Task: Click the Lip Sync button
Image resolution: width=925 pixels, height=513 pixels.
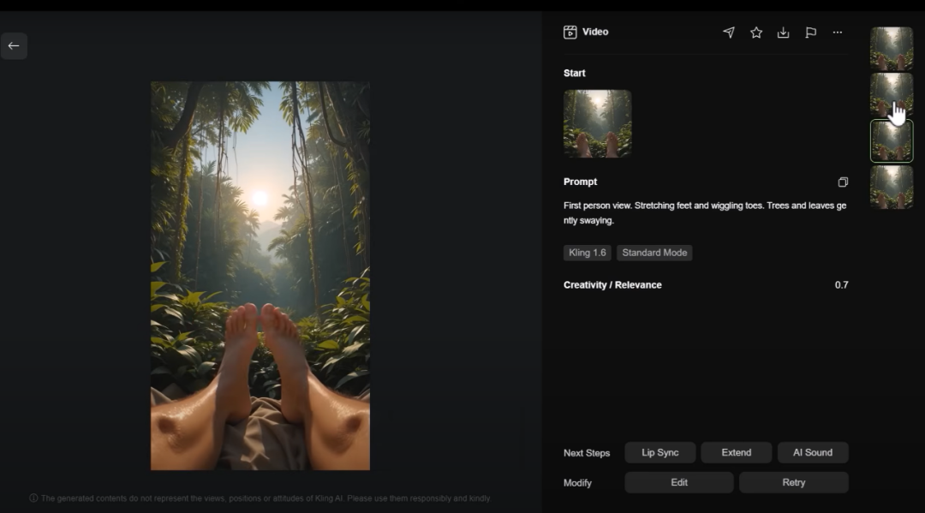Action: tap(659, 452)
